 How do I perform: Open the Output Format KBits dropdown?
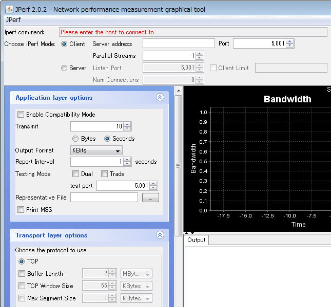coord(96,150)
